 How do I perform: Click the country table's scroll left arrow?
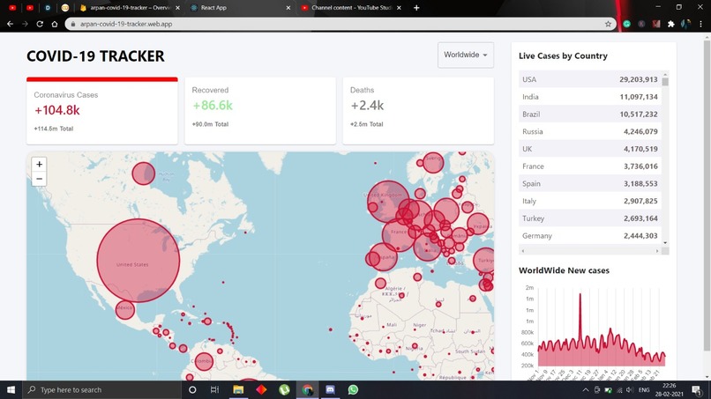[523, 250]
